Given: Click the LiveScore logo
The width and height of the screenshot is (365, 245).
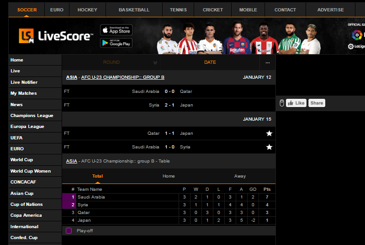Looking at the screenshot, I should (x=56, y=36).
